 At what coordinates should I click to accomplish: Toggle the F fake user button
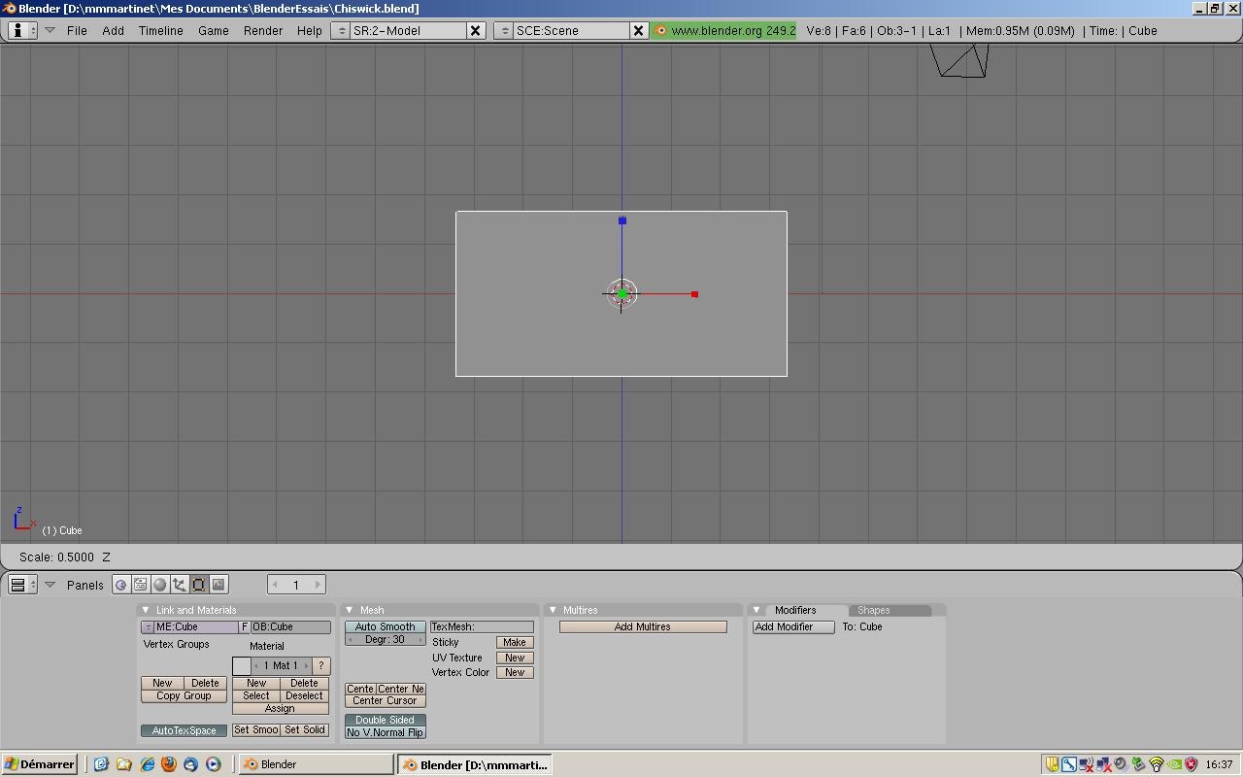pos(245,627)
